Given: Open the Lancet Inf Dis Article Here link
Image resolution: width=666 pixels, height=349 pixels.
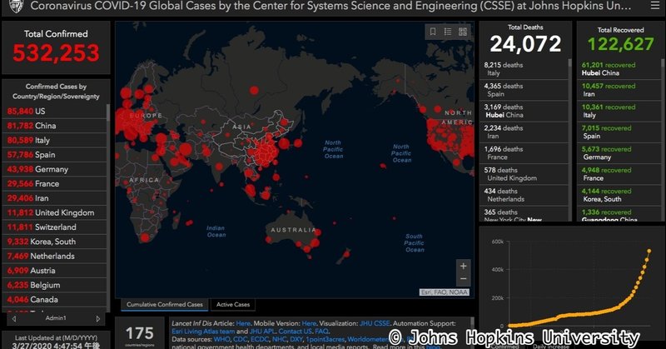Looking at the screenshot, I should pyautogui.click(x=243, y=323).
